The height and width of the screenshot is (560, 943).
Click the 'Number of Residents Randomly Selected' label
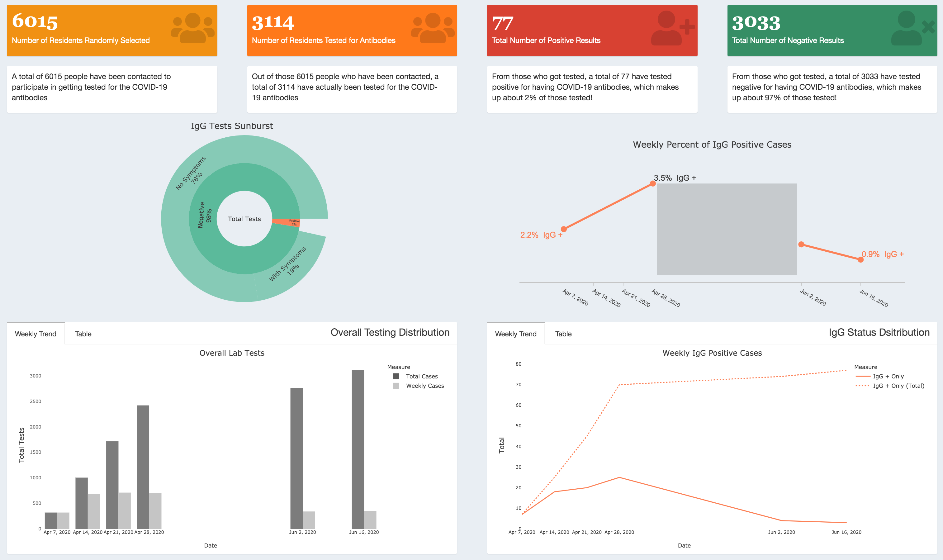[81, 40]
